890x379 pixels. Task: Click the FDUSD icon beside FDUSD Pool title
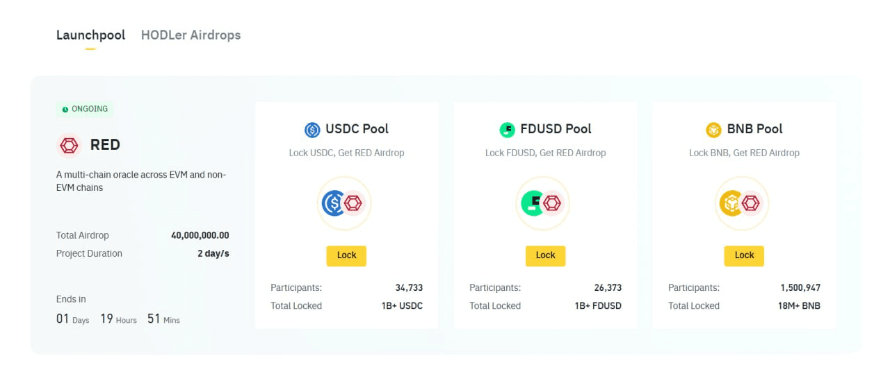pos(507,130)
